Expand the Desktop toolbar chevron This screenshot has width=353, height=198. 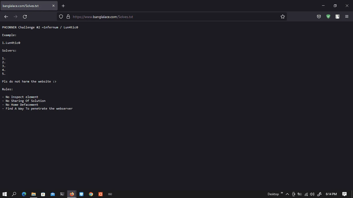pos(282,193)
